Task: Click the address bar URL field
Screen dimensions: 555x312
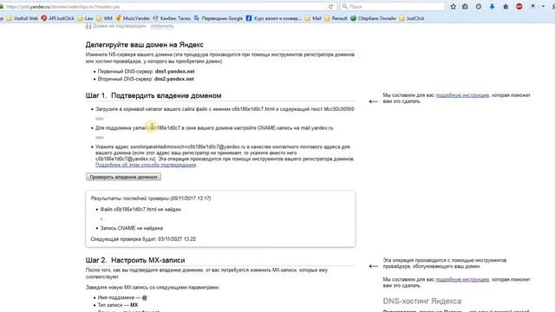Action: pyautogui.click(x=166, y=7)
